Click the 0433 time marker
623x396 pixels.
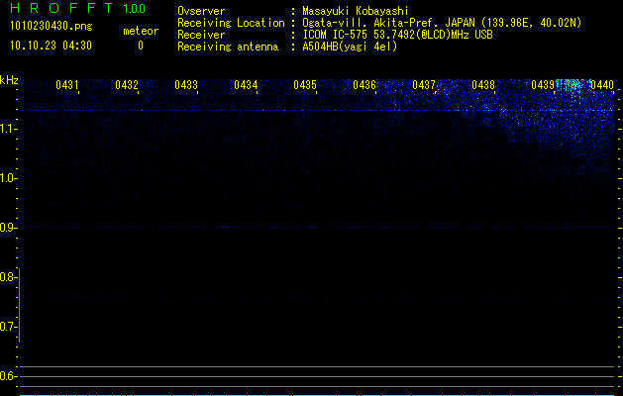[186, 84]
